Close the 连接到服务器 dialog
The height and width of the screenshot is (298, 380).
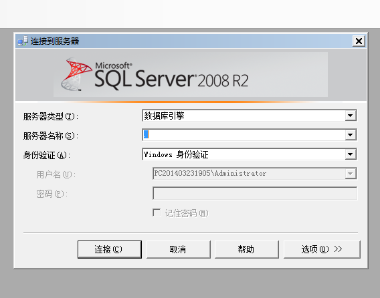pyautogui.click(x=359, y=41)
